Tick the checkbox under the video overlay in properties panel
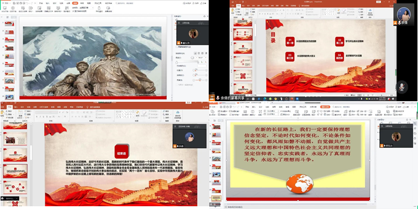The width and height of the screenshot is (418, 209). (x=177, y=46)
